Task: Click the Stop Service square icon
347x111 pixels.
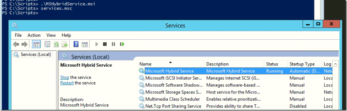Action: coord(105,44)
